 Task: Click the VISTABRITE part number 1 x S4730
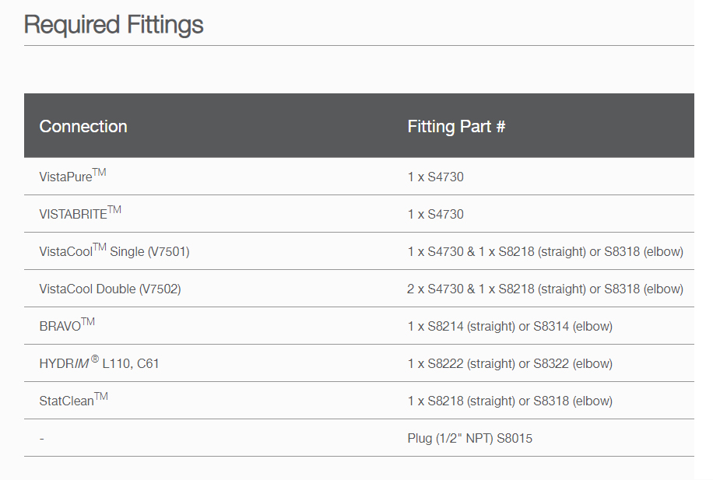click(436, 214)
